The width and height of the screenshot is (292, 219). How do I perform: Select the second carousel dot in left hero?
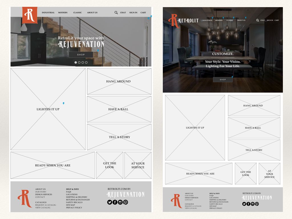pos(79,62)
